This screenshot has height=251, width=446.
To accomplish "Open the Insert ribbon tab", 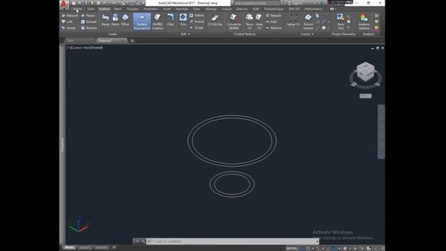I will coord(167,9).
